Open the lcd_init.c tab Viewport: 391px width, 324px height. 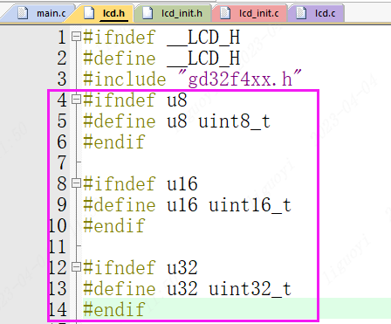point(250,13)
